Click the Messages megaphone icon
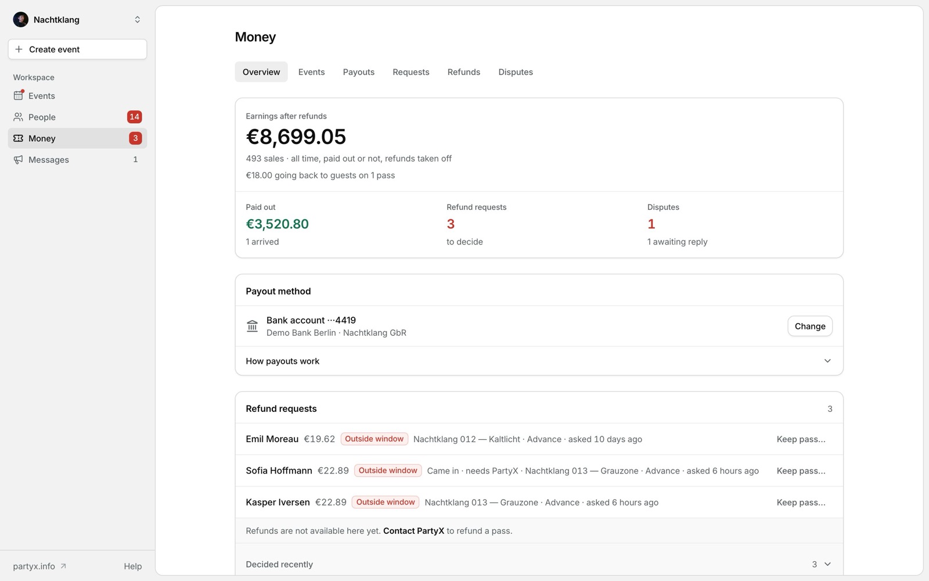This screenshot has width=929, height=581. click(19, 160)
